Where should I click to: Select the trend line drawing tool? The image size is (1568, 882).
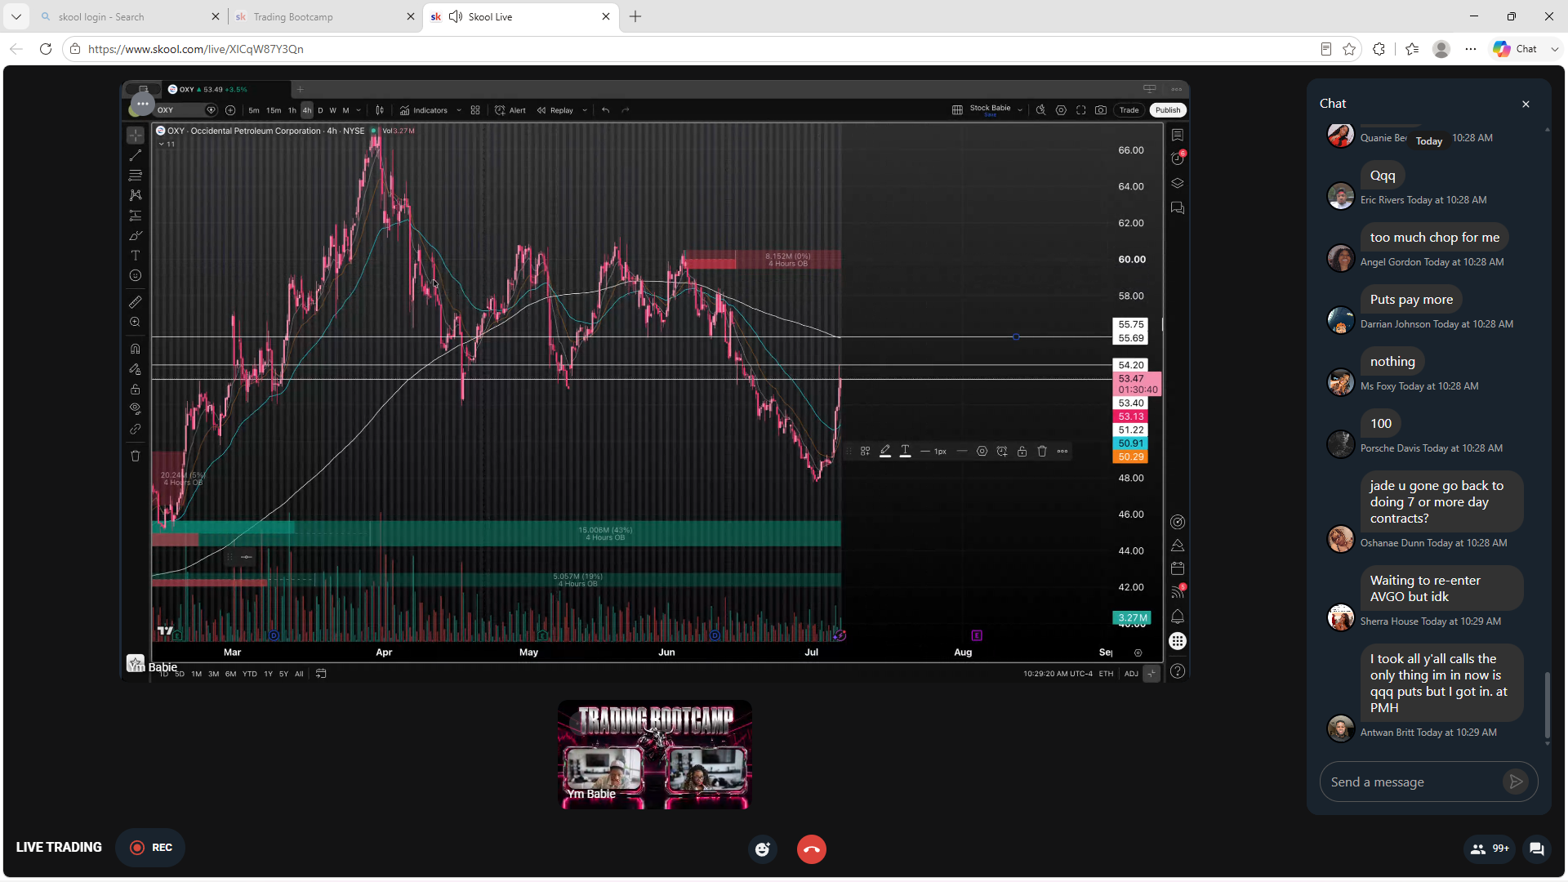[136, 155]
